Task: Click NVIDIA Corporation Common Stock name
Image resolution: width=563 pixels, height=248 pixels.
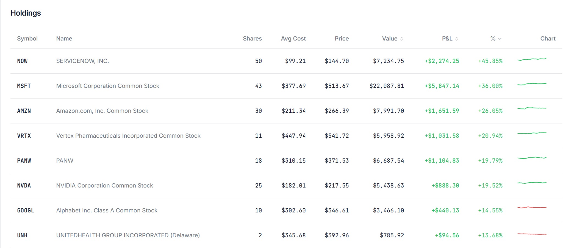Action: [104, 186]
